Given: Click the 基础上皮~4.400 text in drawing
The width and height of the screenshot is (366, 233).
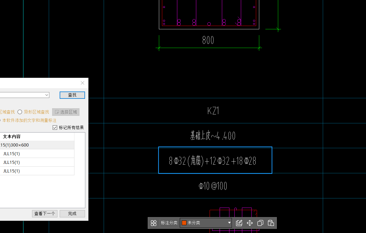Looking at the screenshot, I should [213, 136].
